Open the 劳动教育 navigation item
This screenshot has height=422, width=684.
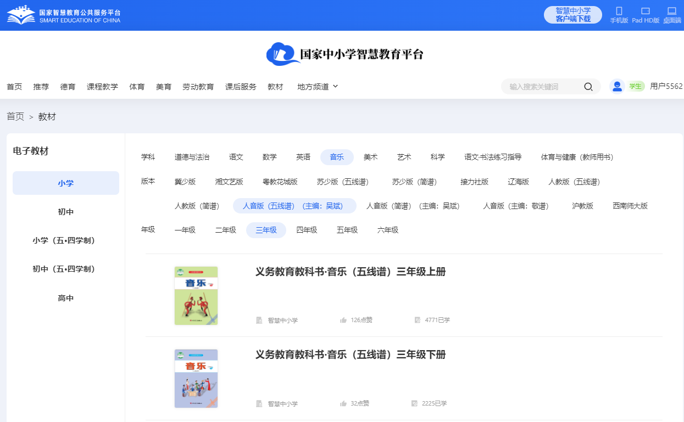(x=198, y=87)
